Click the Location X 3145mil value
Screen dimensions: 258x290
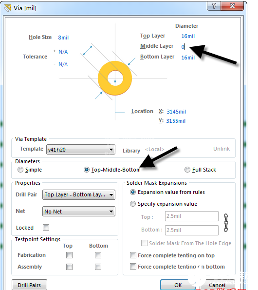tap(176, 112)
